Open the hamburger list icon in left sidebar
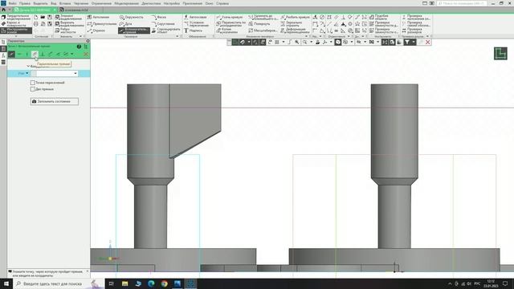 [x=3, y=63]
